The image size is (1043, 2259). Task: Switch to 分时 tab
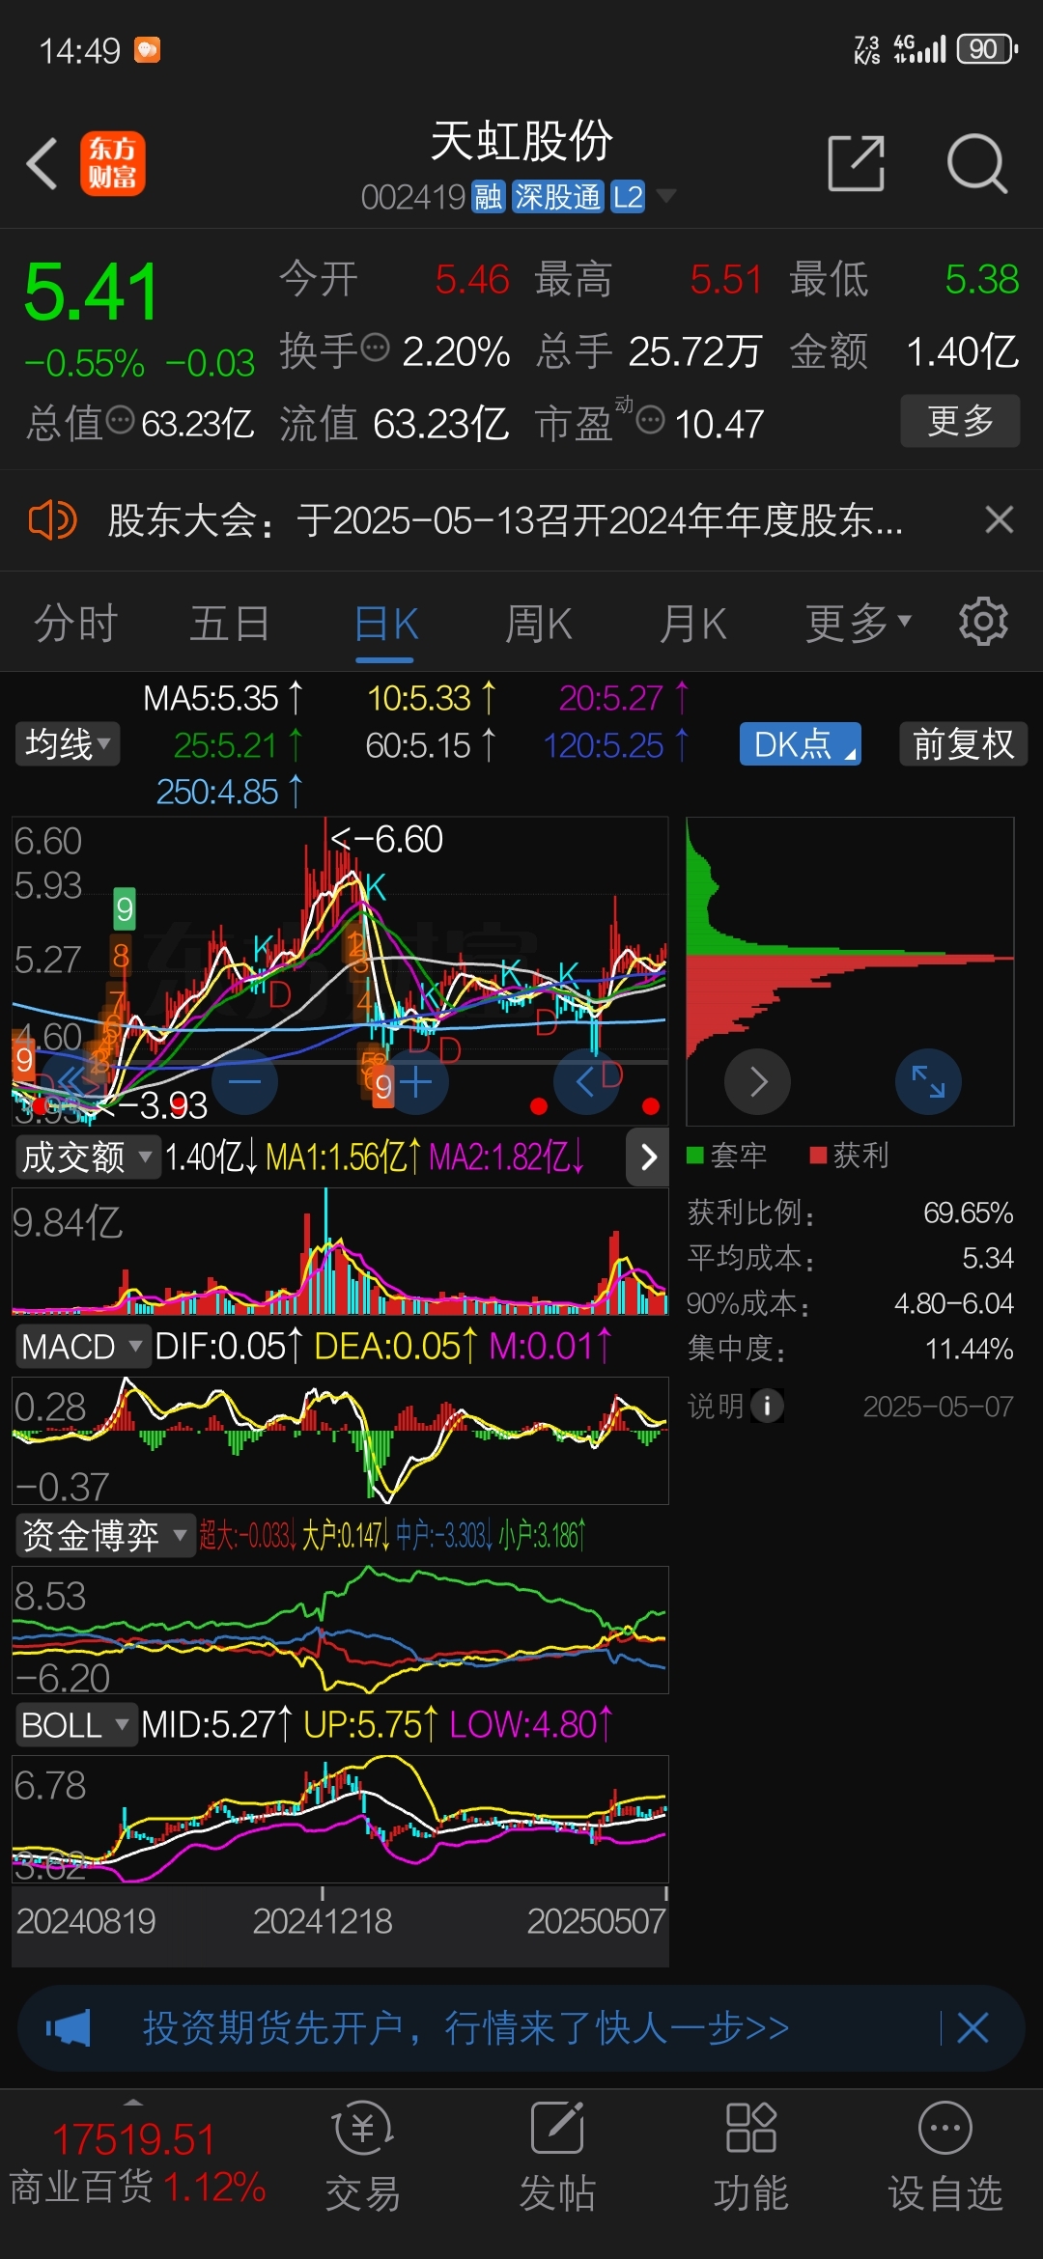pyautogui.click(x=76, y=623)
